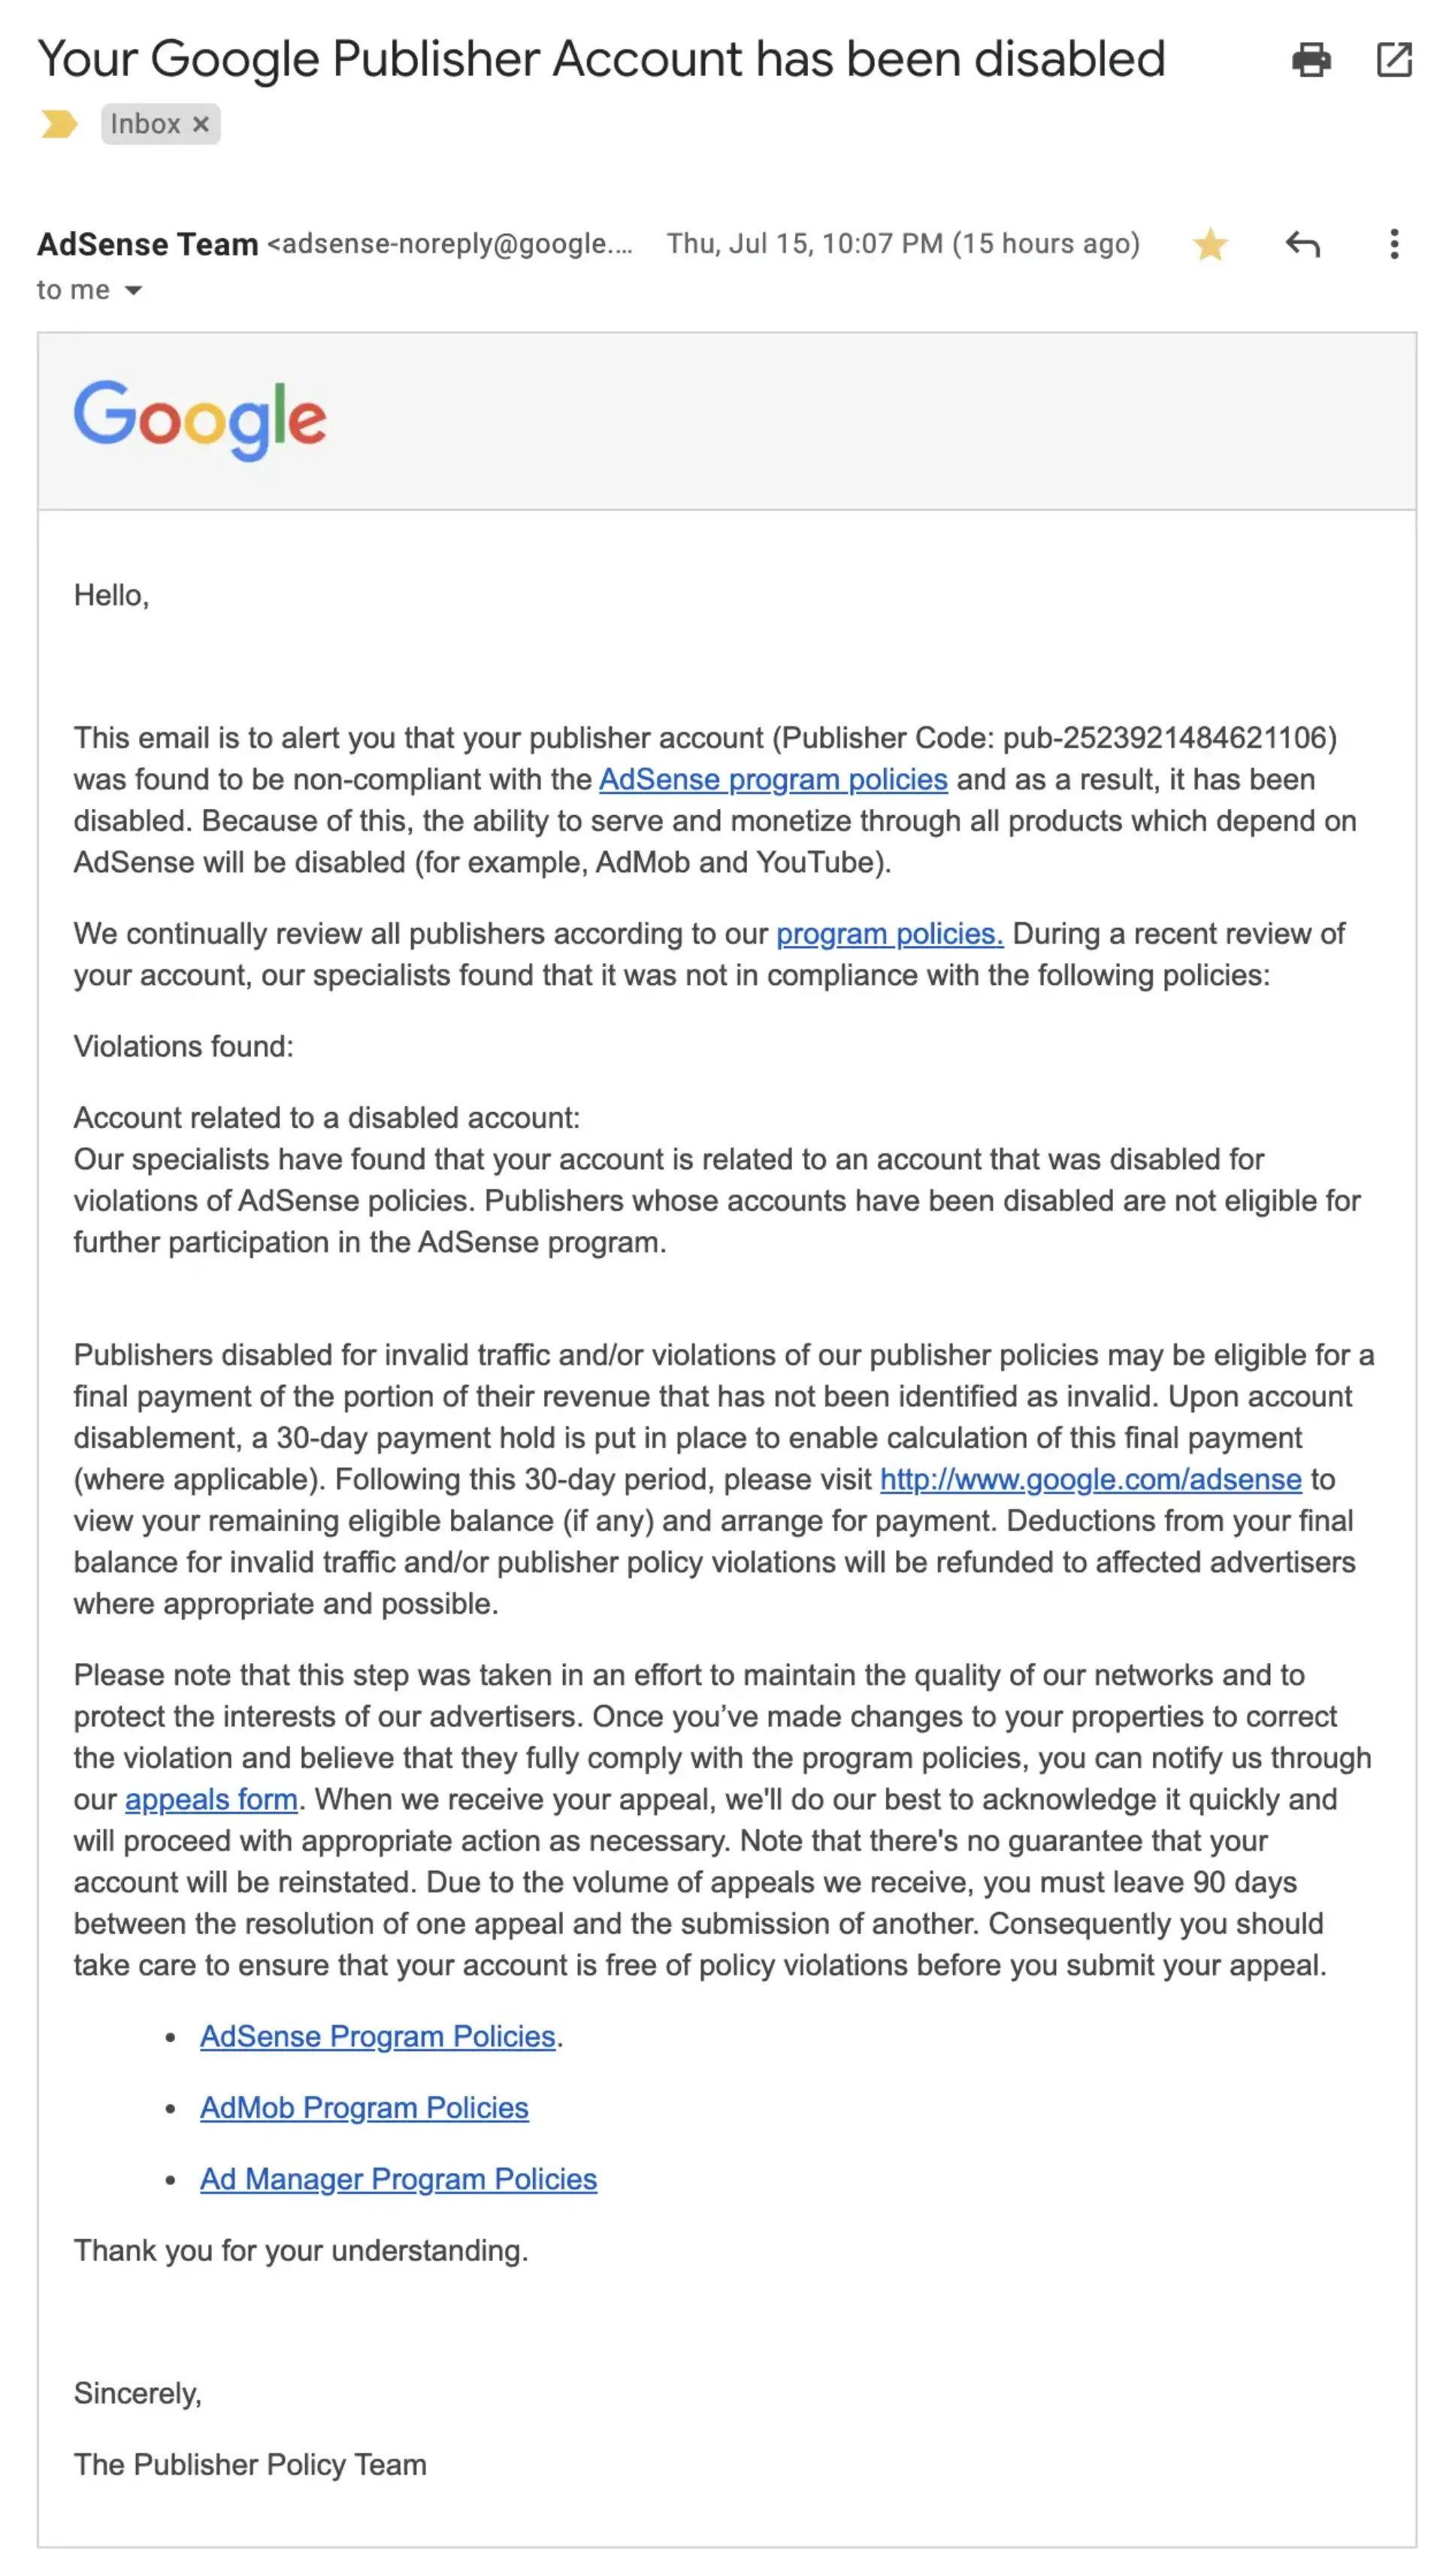
Task: Click the Thu, Jul 15 timestamp
Action: coord(903,243)
